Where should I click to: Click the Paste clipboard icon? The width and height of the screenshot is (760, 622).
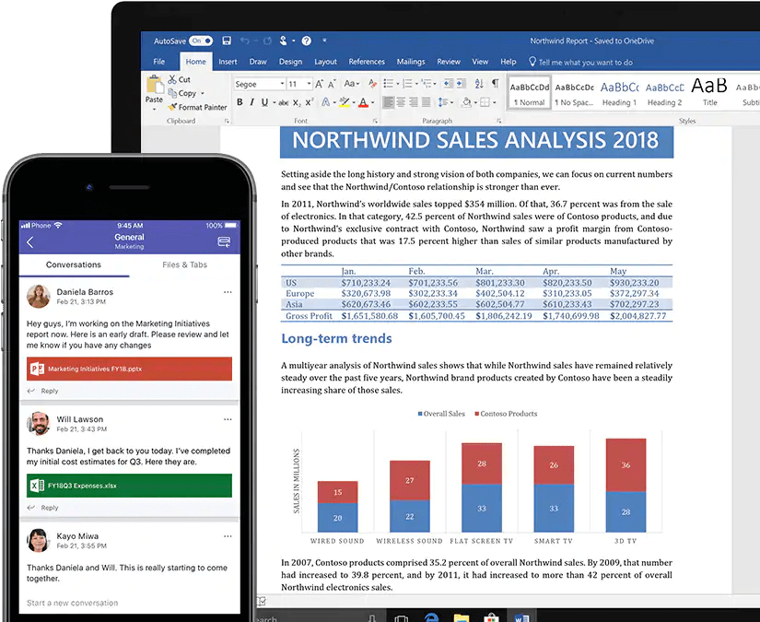click(155, 85)
